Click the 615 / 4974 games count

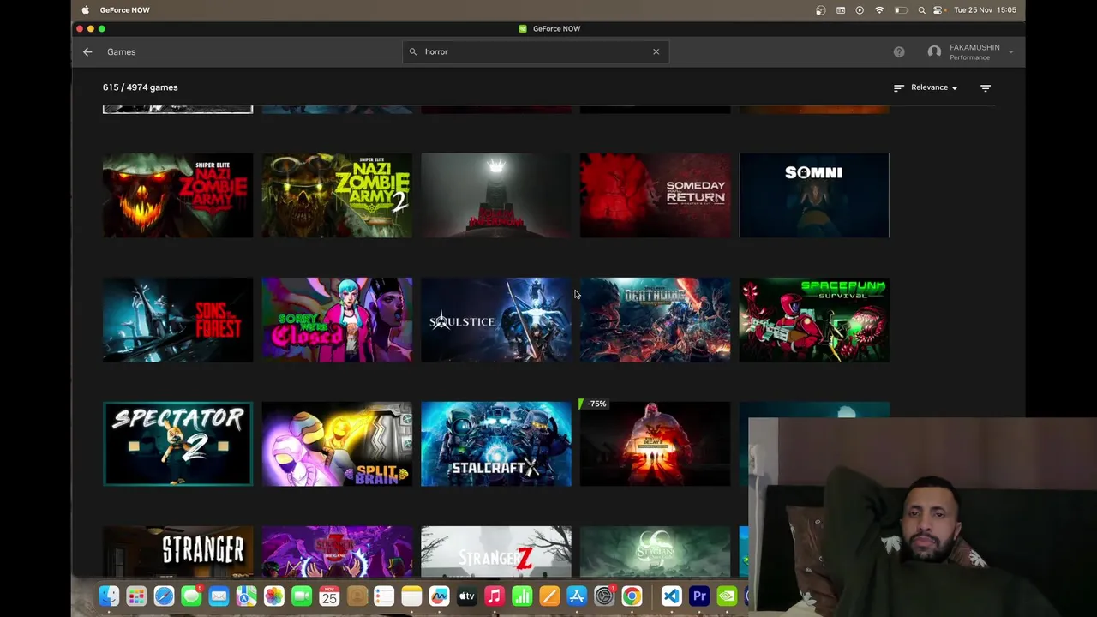coord(141,87)
